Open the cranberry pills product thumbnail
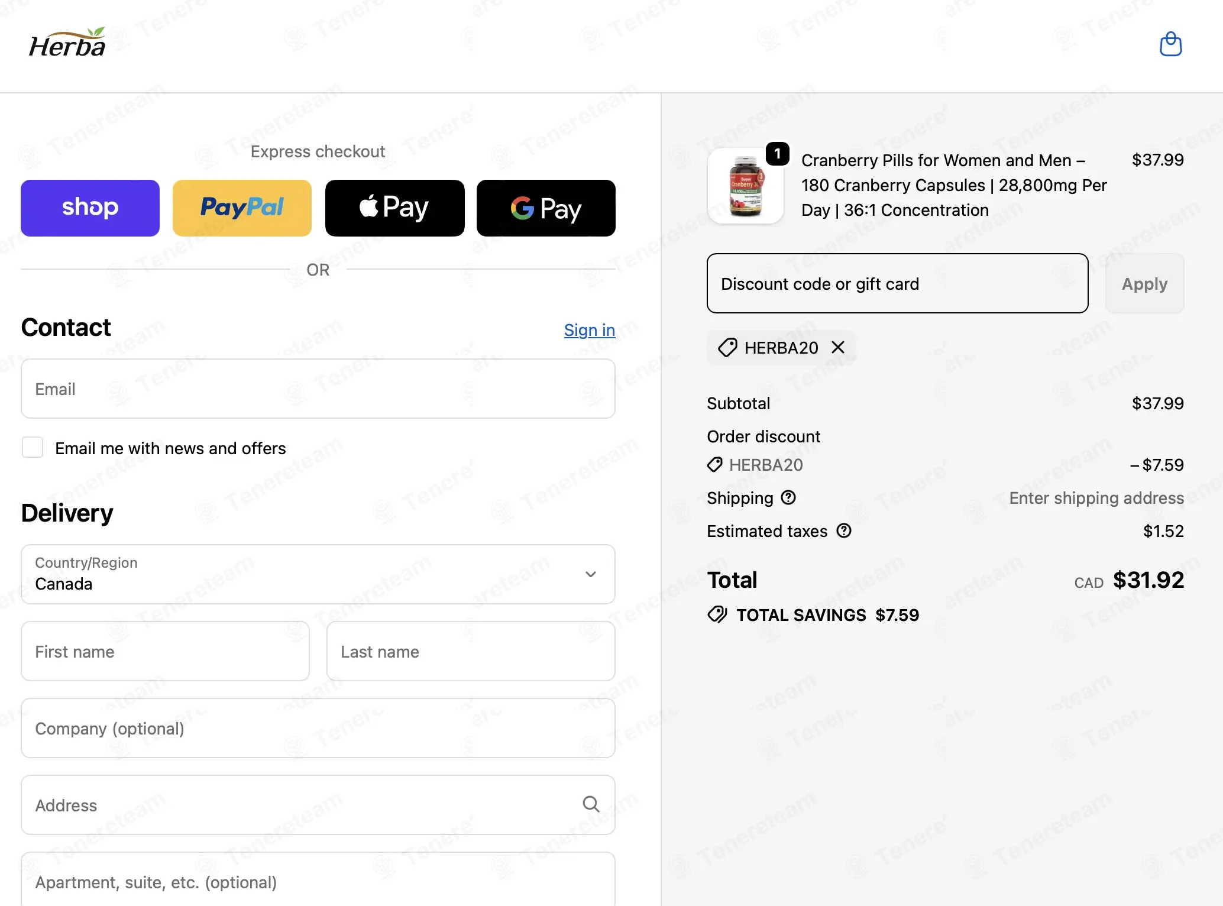Image resolution: width=1223 pixels, height=906 pixels. 746,186
